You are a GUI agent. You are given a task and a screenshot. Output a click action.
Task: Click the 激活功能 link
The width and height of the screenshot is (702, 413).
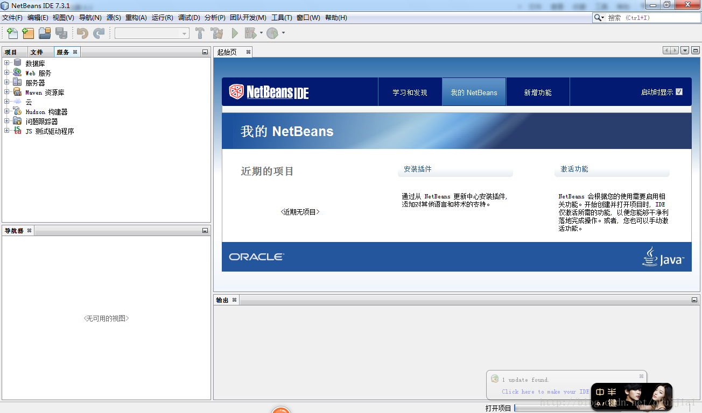[574, 169]
